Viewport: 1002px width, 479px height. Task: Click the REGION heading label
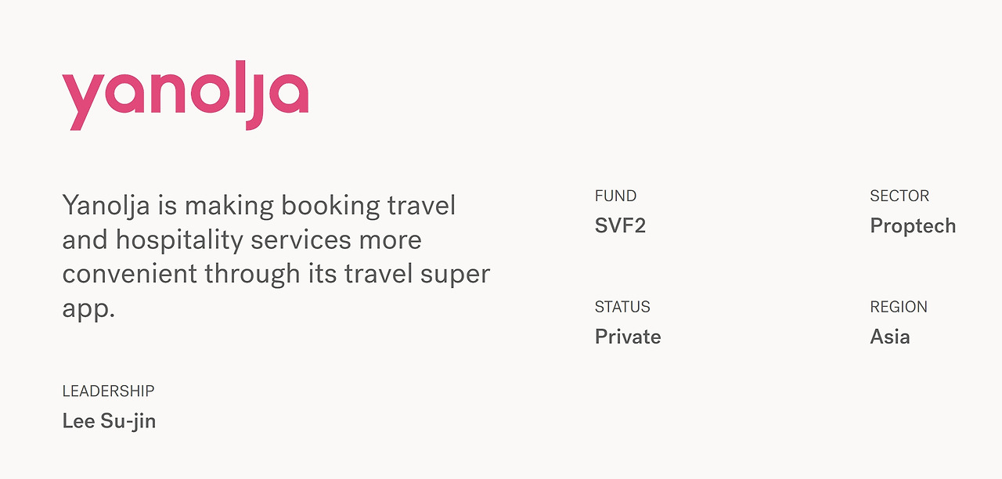(899, 307)
